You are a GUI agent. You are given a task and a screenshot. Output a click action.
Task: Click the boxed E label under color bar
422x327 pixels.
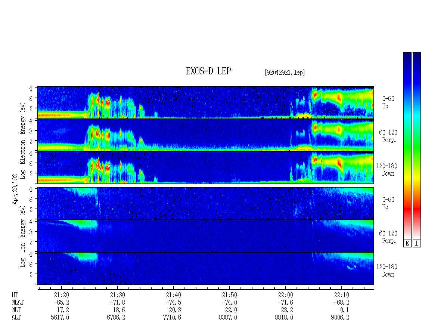(x=407, y=244)
